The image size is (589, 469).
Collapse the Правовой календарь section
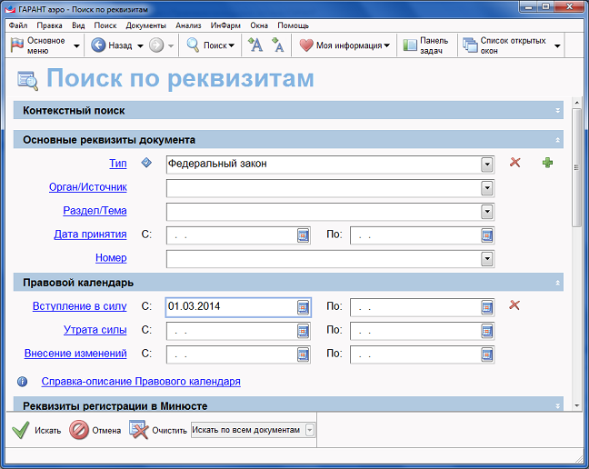(558, 283)
